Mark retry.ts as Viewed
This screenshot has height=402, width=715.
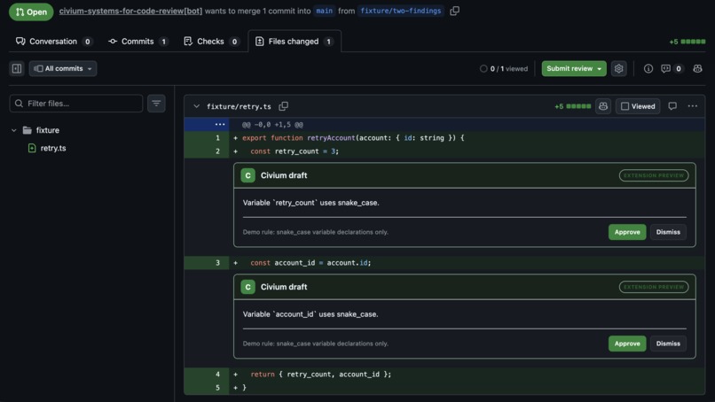tap(638, 106)
